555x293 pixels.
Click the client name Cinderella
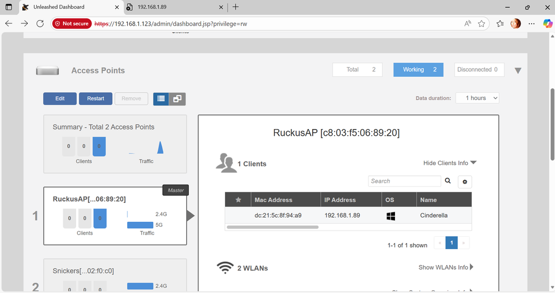pyautogui.click(x=434, y=215)
